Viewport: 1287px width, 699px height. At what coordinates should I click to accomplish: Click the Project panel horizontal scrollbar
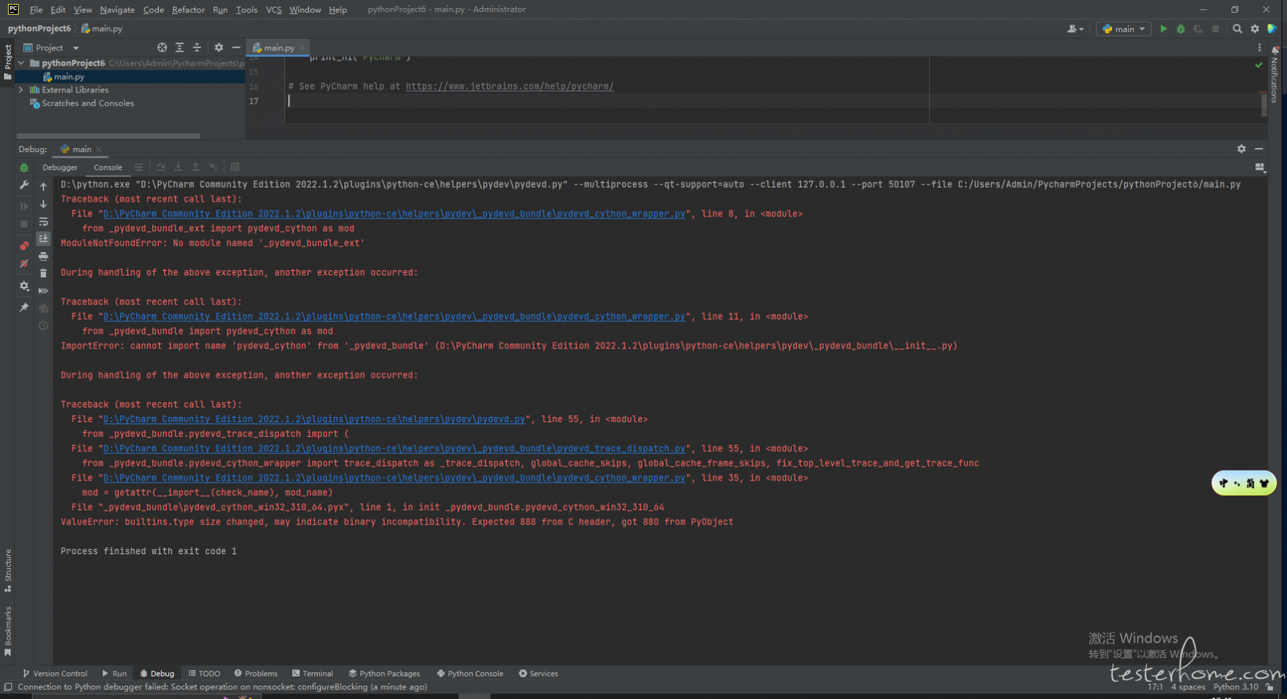point(109,136)
